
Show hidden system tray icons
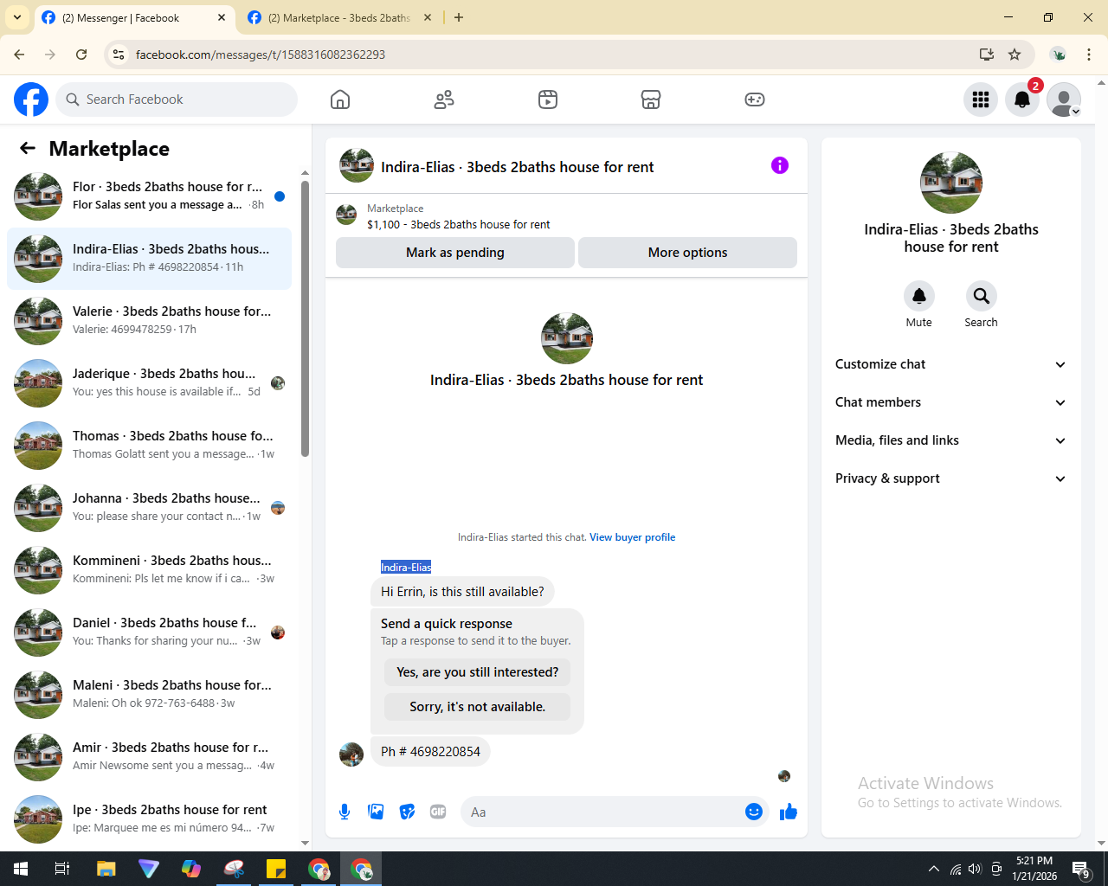[933, 869]
